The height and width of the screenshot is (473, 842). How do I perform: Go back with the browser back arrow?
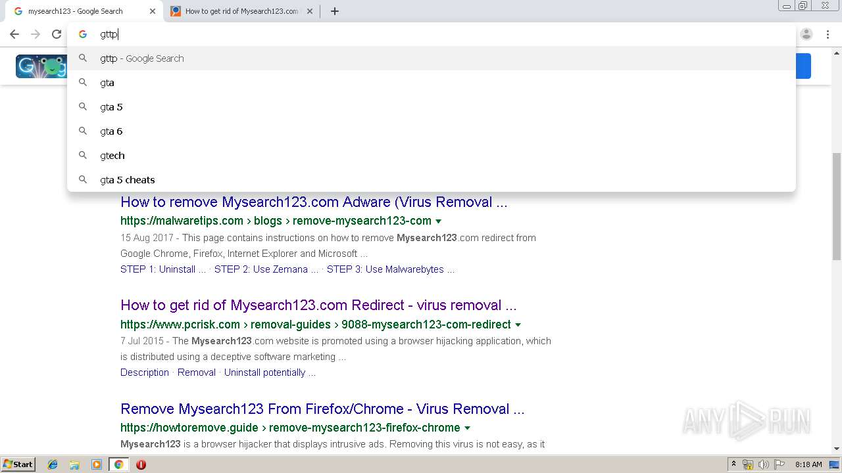click(14, 34)
